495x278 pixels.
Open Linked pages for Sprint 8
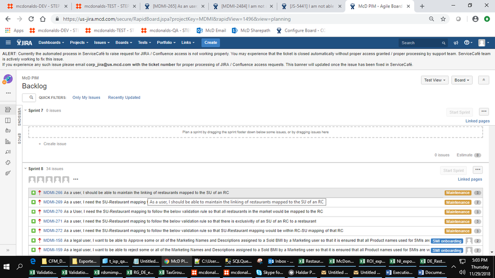(x=470, y=180)
